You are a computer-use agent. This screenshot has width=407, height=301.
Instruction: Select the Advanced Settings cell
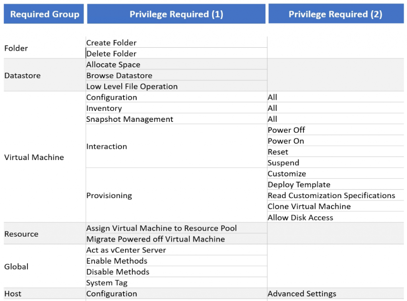[302, 294]
